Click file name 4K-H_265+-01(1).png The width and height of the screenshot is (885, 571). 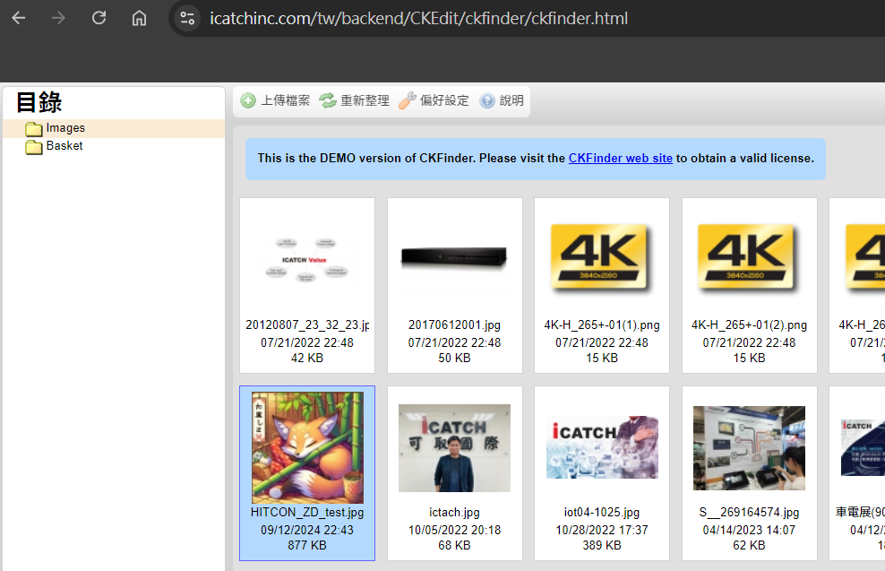(x=602, y=324)
